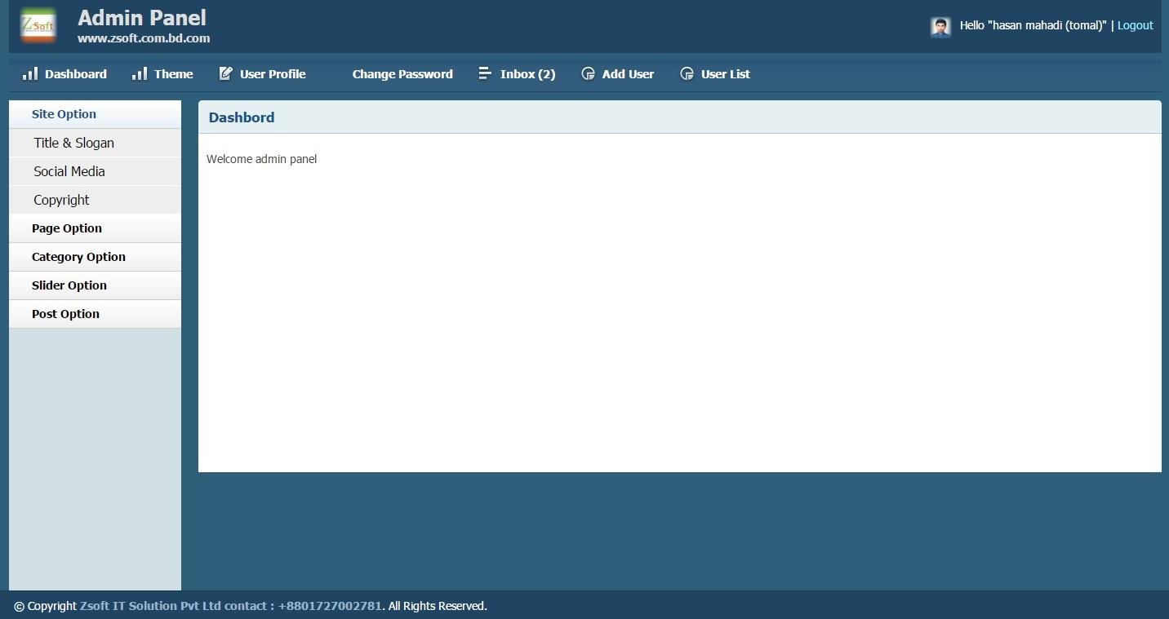Screen dimensions: 1169x619
Task: Open User List using its icon
Action: click(x=687, y=74)
